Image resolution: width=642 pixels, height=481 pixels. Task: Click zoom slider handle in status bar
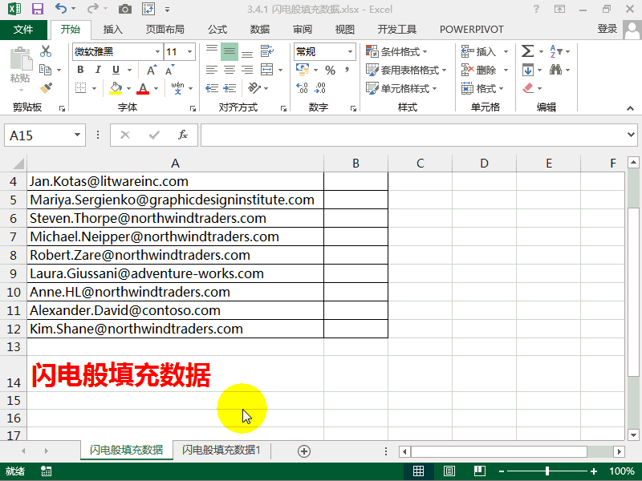click(547, 471)
